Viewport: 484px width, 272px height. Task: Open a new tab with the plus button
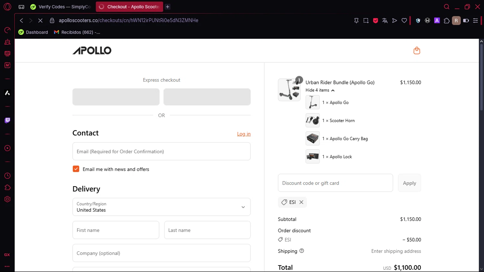click(167, 7)
